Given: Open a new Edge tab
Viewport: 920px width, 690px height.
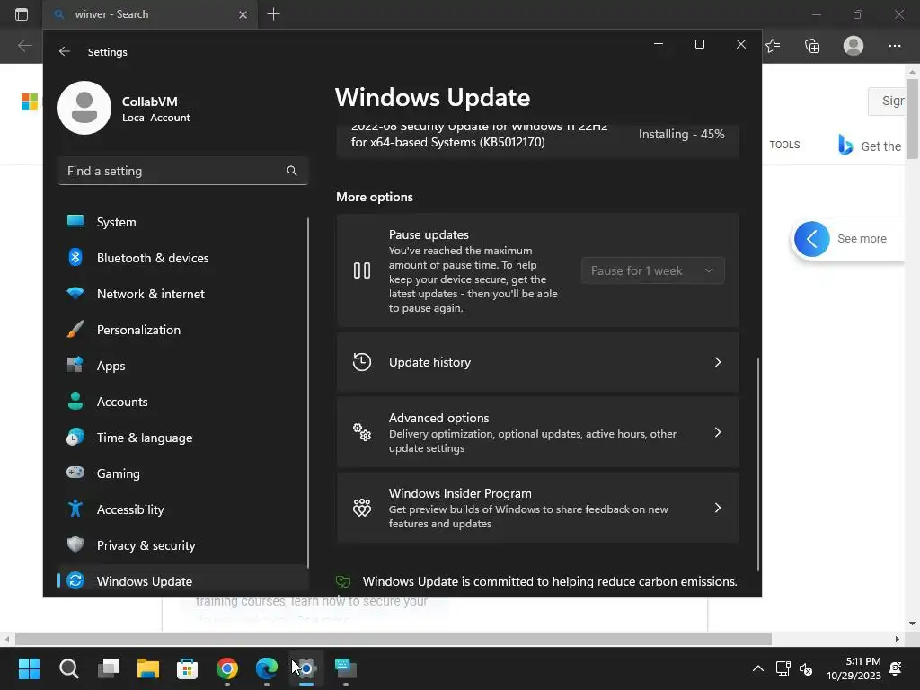Looking at the screenshot, I should tap(273, 14).
